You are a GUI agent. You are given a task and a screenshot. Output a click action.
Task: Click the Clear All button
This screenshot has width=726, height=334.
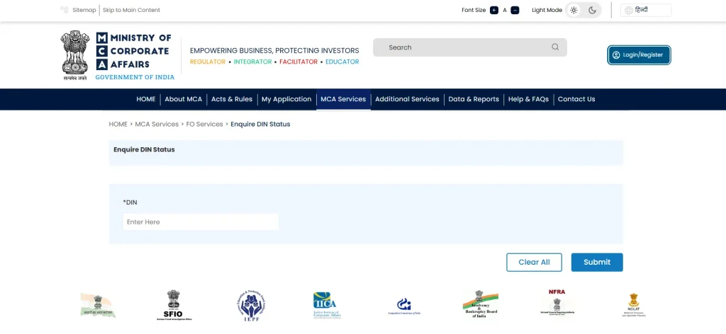pyautogui.click(x=534, y=262)
